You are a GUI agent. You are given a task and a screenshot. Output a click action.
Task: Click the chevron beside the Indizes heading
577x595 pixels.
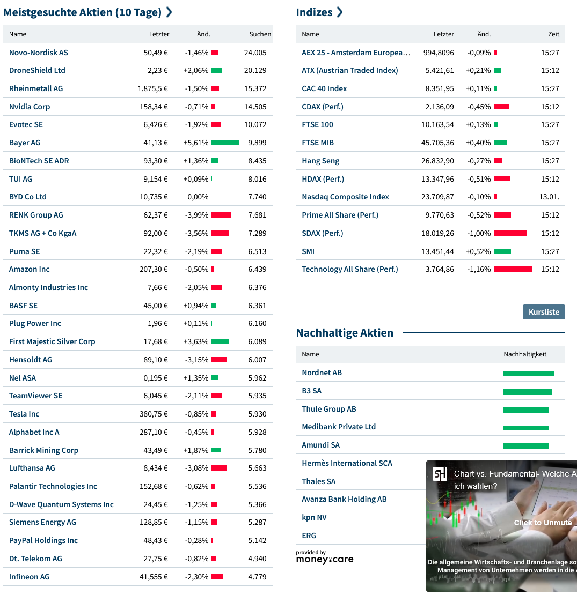click(339, 12)
